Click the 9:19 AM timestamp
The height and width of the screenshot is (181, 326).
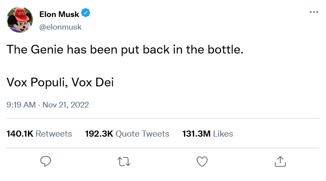click(21, 105)
